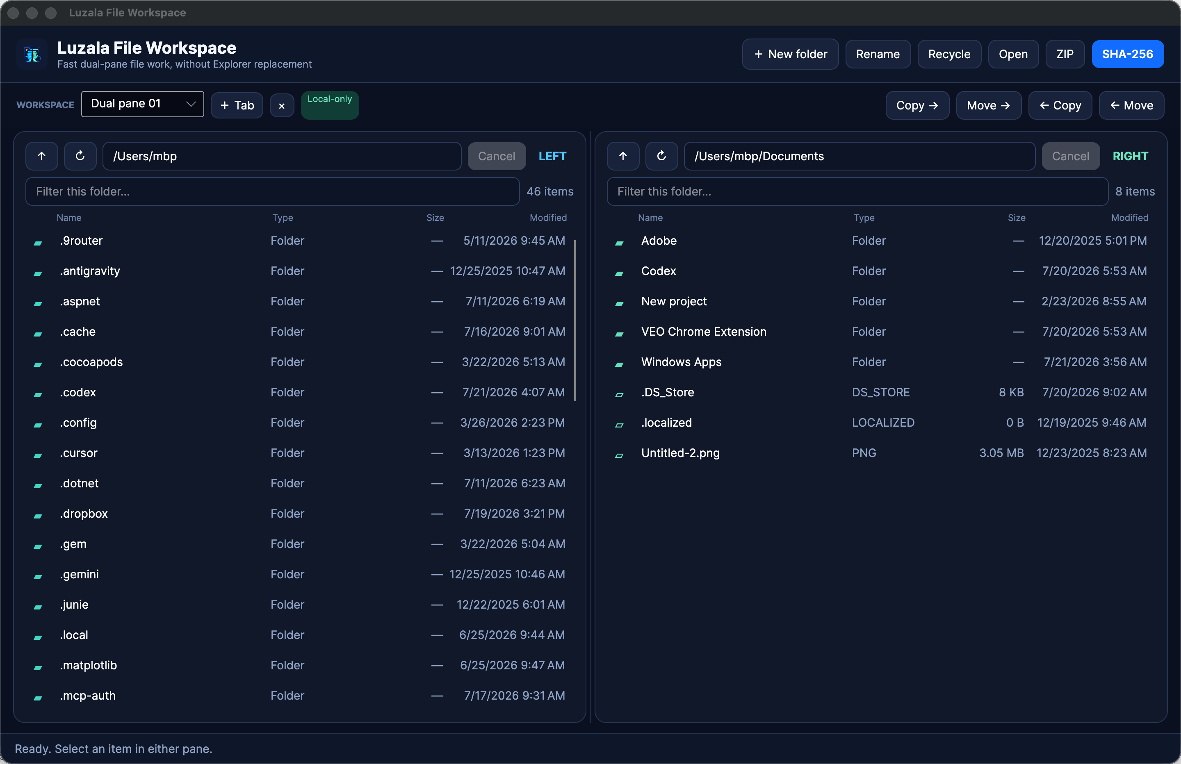Click the Open button in header

[x=1013, y=54]
